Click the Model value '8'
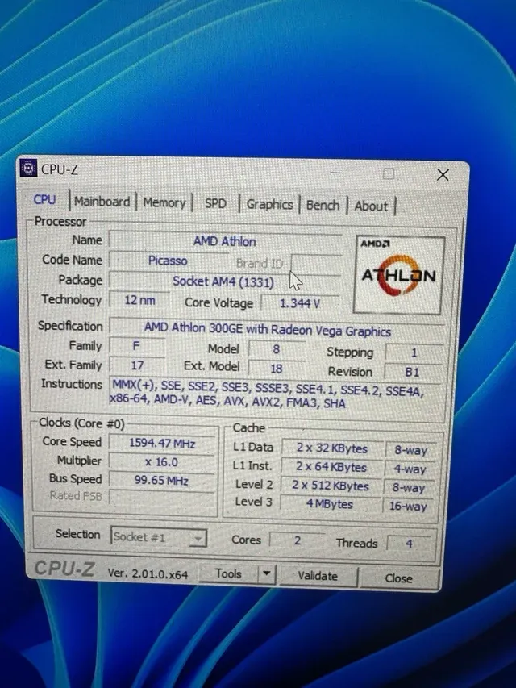The height and width of the screenshot is (688, 516). [276, 349]
